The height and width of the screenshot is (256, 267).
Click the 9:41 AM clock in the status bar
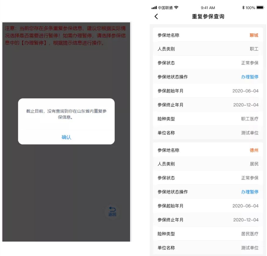tap(208, 8)
